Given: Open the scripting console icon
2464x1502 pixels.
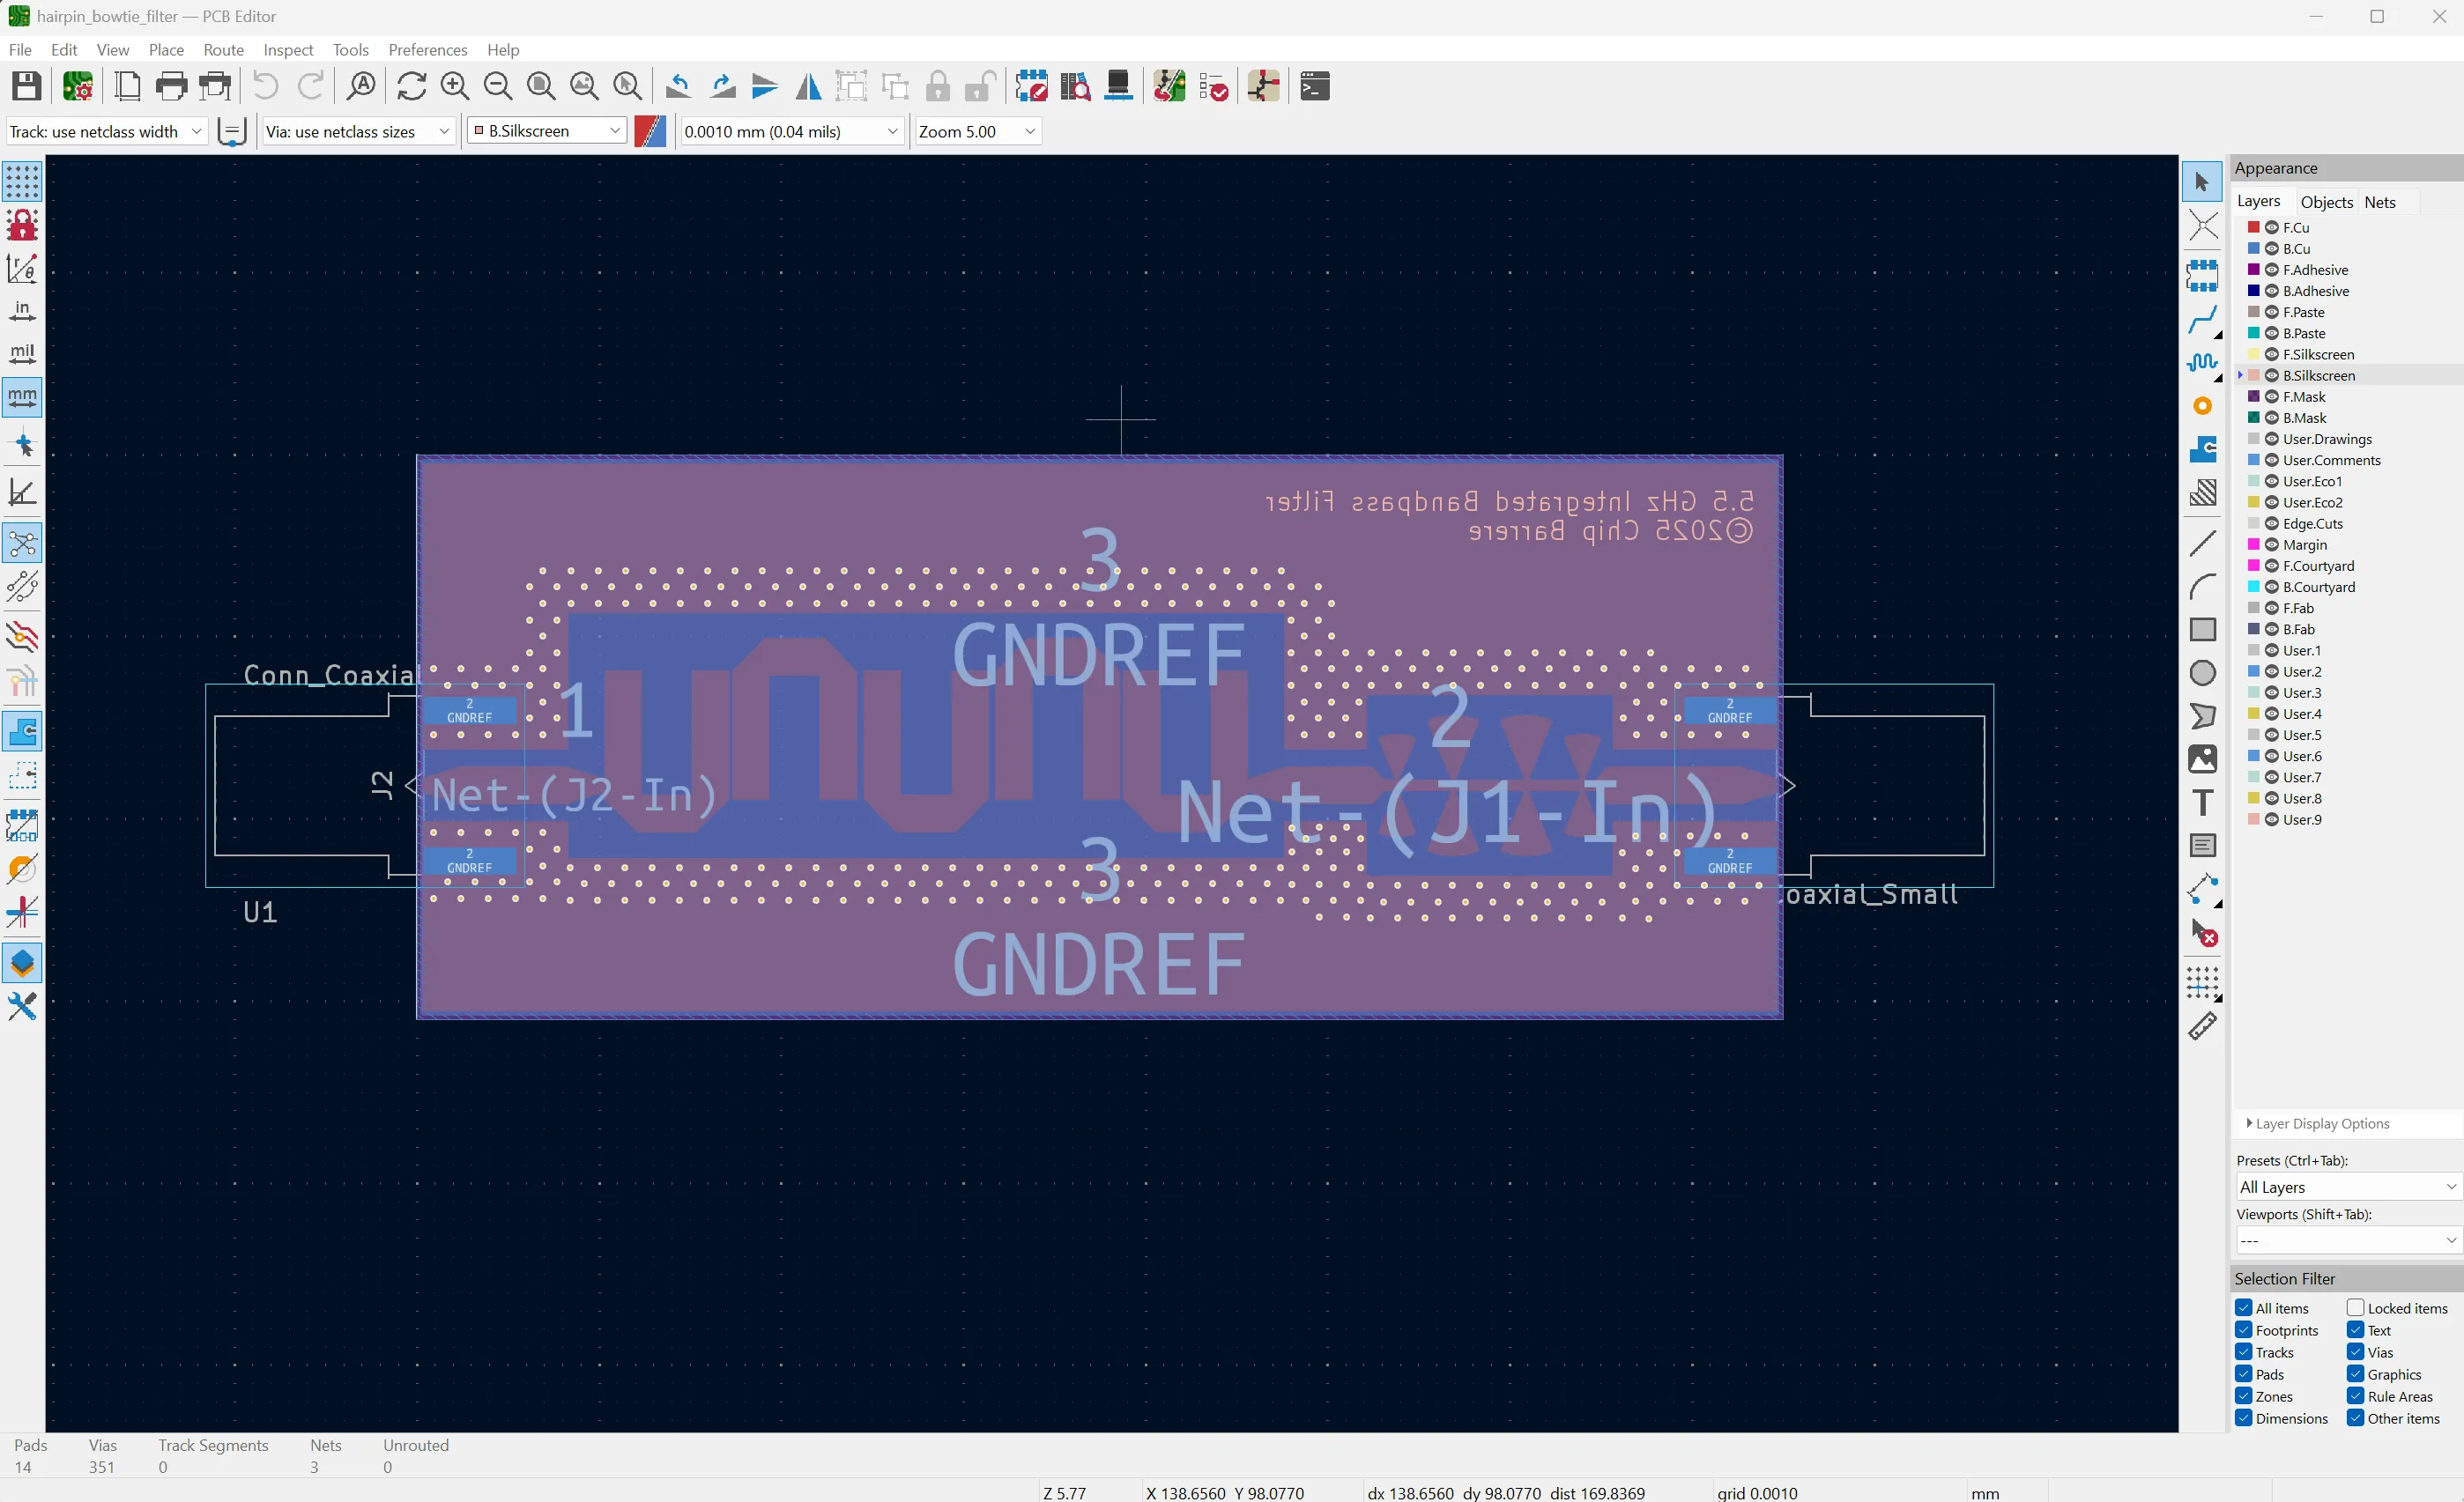Looking at the screenshot, I should pos(1314,87).
